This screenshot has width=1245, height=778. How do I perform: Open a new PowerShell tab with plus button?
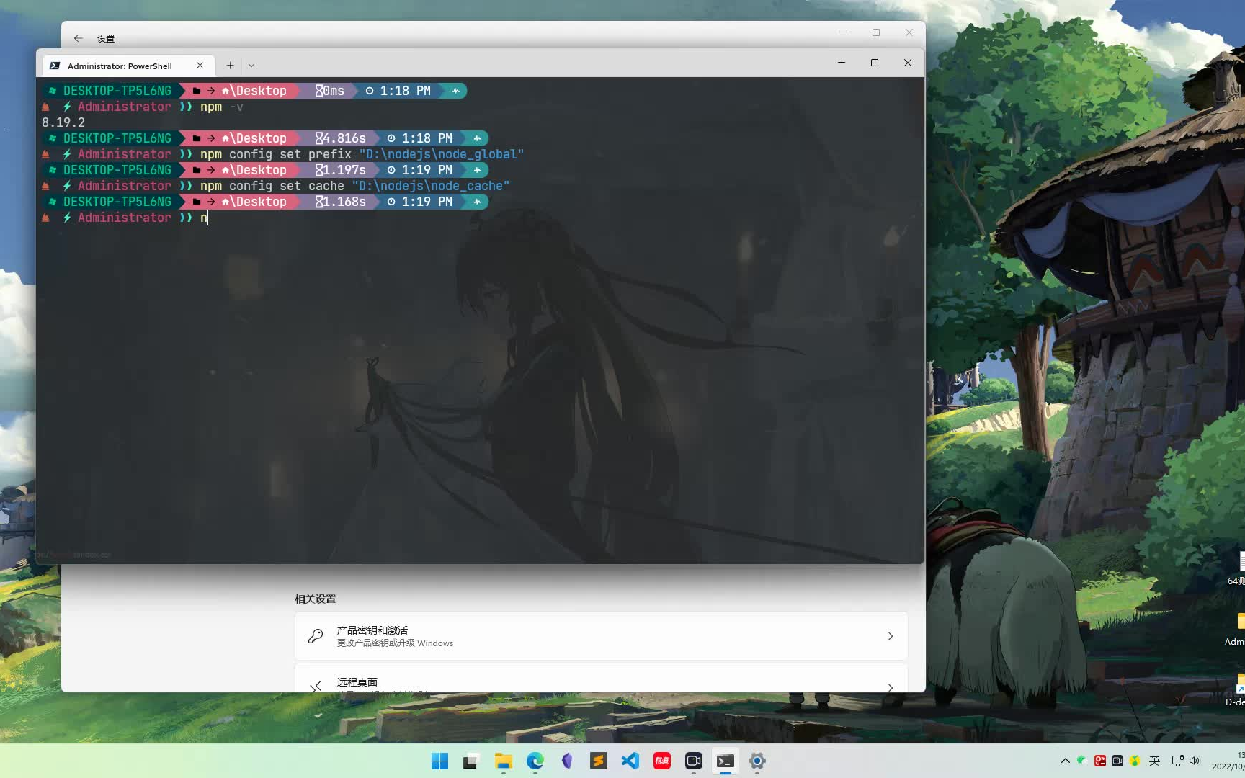click(230, 66)
